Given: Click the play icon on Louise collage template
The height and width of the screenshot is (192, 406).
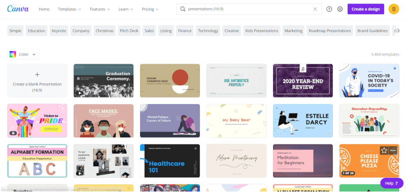Looking at the screenshot, I should [79, 173].
